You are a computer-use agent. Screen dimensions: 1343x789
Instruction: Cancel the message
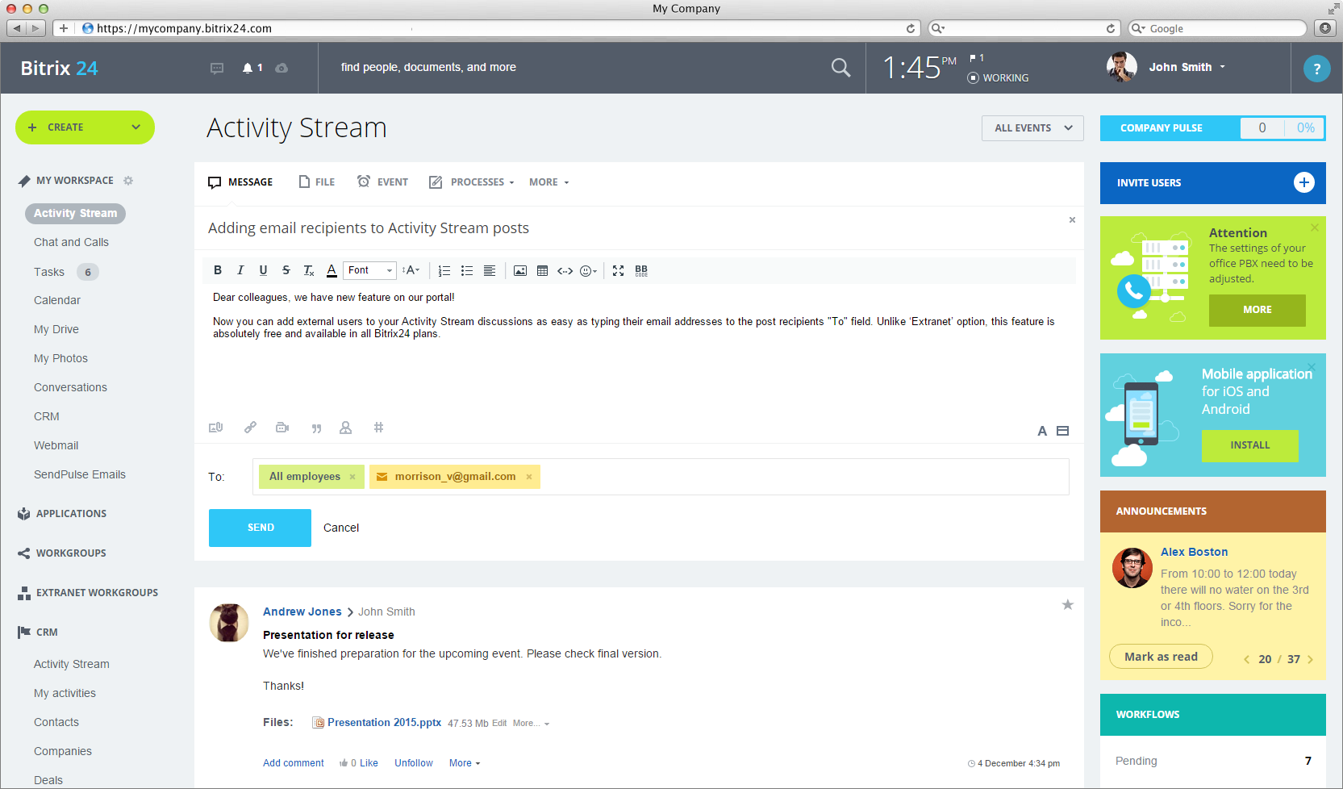point(341,528)
